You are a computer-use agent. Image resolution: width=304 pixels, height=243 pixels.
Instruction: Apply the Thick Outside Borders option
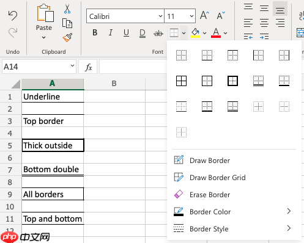tap(232, 81)
